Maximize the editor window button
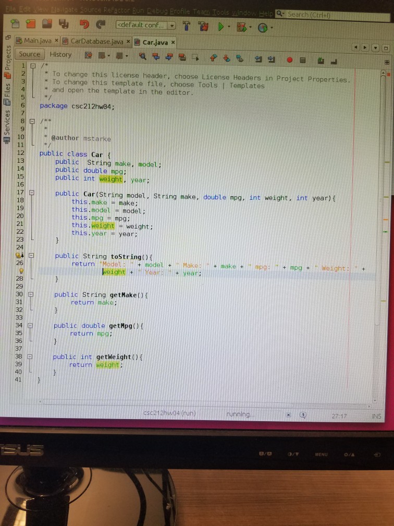This screenshot has height=526, width=394. pos(386,48)
